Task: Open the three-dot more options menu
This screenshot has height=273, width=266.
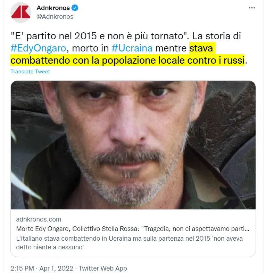Action: pyautogui.click(x=252, y=8)
